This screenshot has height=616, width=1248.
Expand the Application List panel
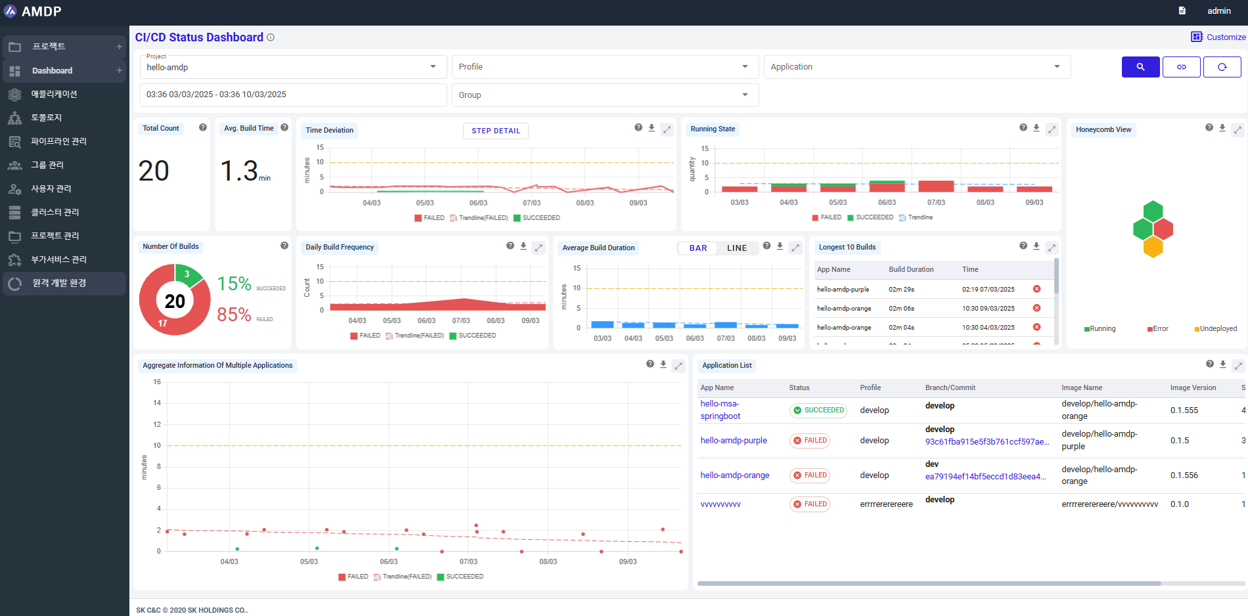(x=1238, y=366)
